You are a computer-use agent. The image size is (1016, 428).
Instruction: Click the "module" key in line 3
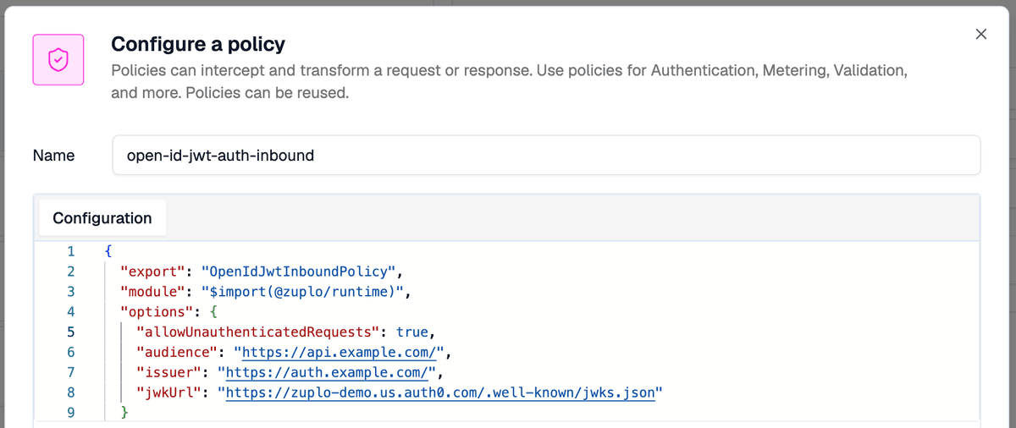[152, 294]
